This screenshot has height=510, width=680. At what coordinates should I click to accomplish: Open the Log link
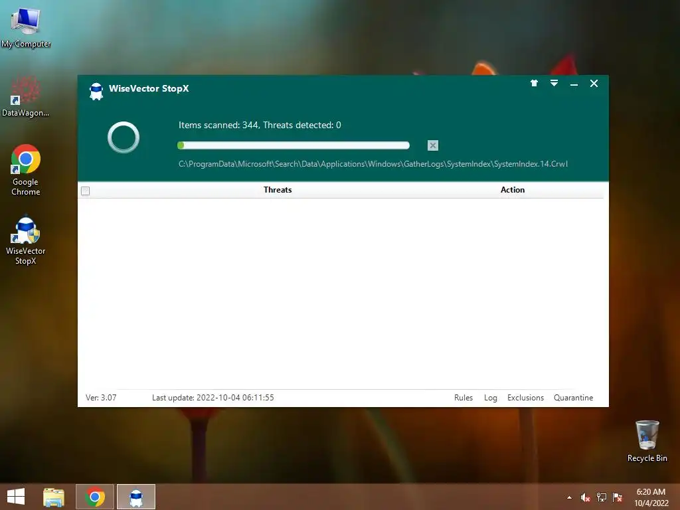point(491,398)
